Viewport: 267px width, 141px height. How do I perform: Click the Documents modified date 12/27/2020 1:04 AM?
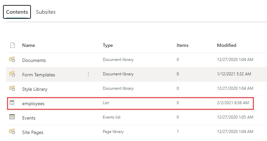click(x=235, y=60)
